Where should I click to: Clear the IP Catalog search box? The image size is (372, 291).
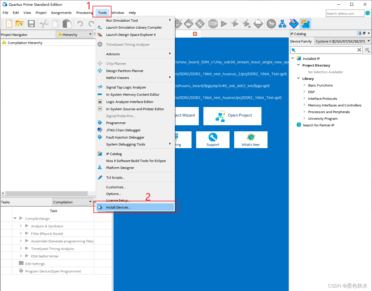pos(359,50)
